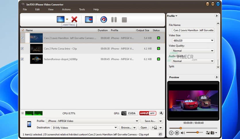Image resolution: width=240 pixels, height=139 pixels.
Task: Select the Cars 2 Lewis Hamilton video thumbnail
Action: [36, 38]
